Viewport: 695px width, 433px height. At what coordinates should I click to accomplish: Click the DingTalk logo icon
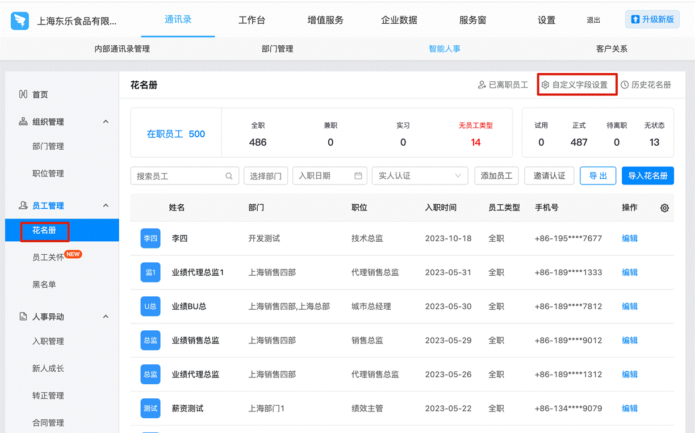click(x=20, y=20)
